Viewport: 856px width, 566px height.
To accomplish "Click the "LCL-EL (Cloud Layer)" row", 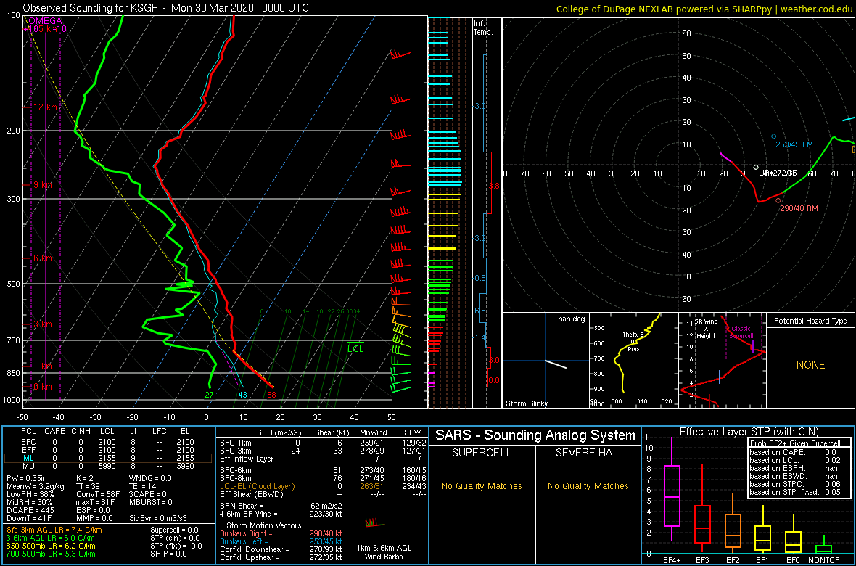I will (x=321, y=486).
